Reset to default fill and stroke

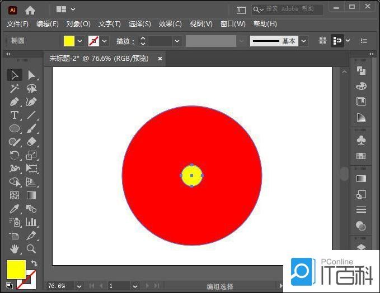[10, 285]
